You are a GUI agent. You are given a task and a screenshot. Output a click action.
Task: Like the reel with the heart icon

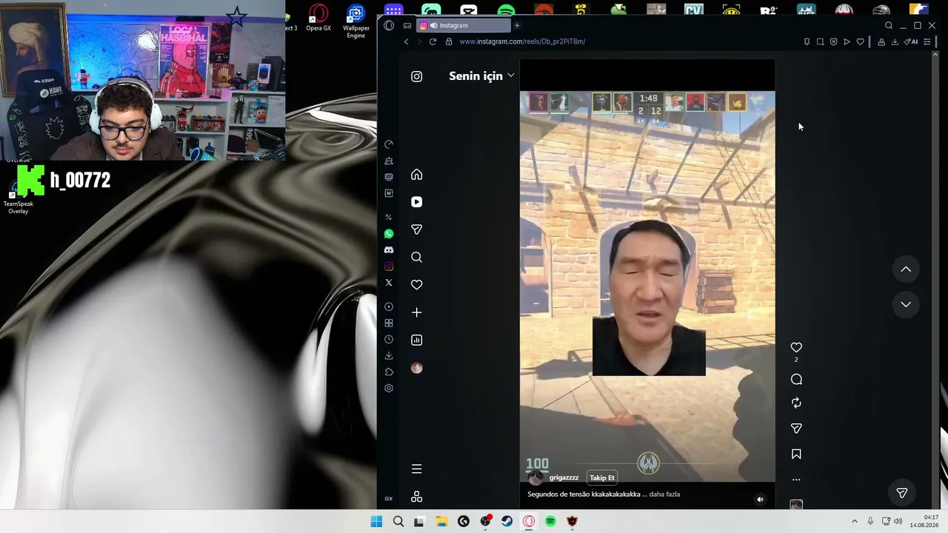tap(796, 347)
